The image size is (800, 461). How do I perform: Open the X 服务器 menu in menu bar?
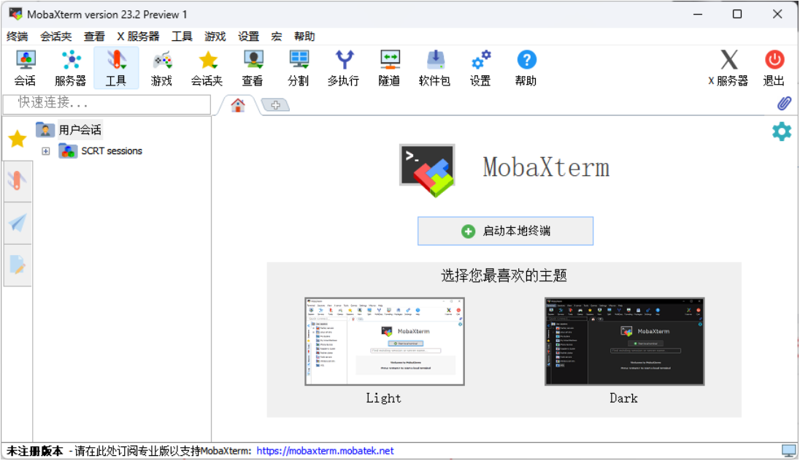pos(138,37)
